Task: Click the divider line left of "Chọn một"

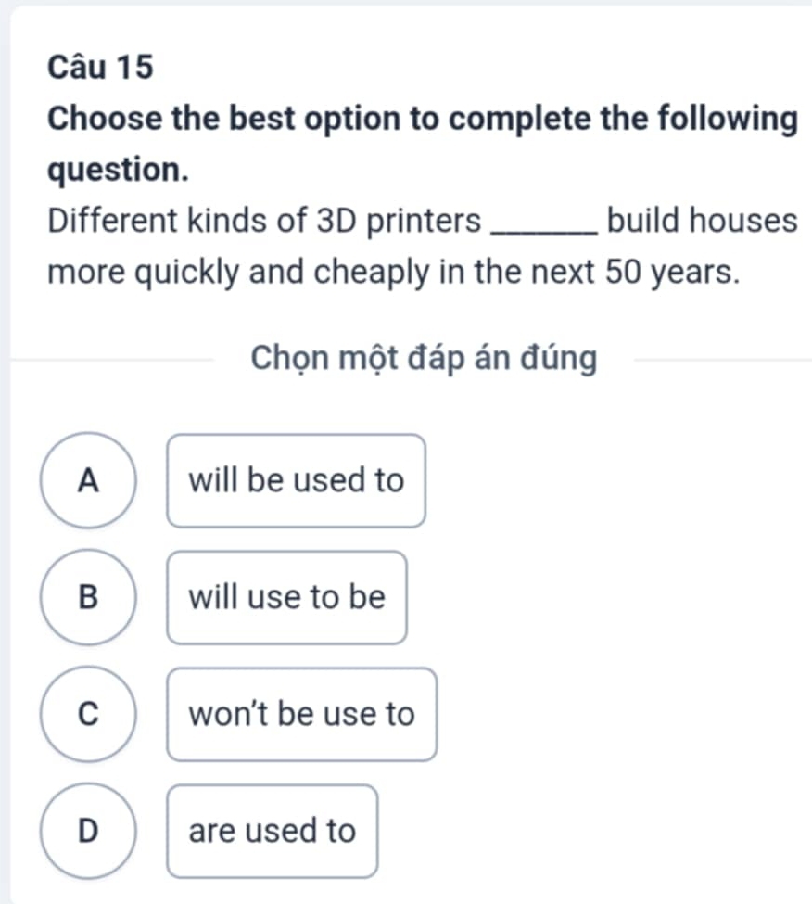Action: click(121, 359)
